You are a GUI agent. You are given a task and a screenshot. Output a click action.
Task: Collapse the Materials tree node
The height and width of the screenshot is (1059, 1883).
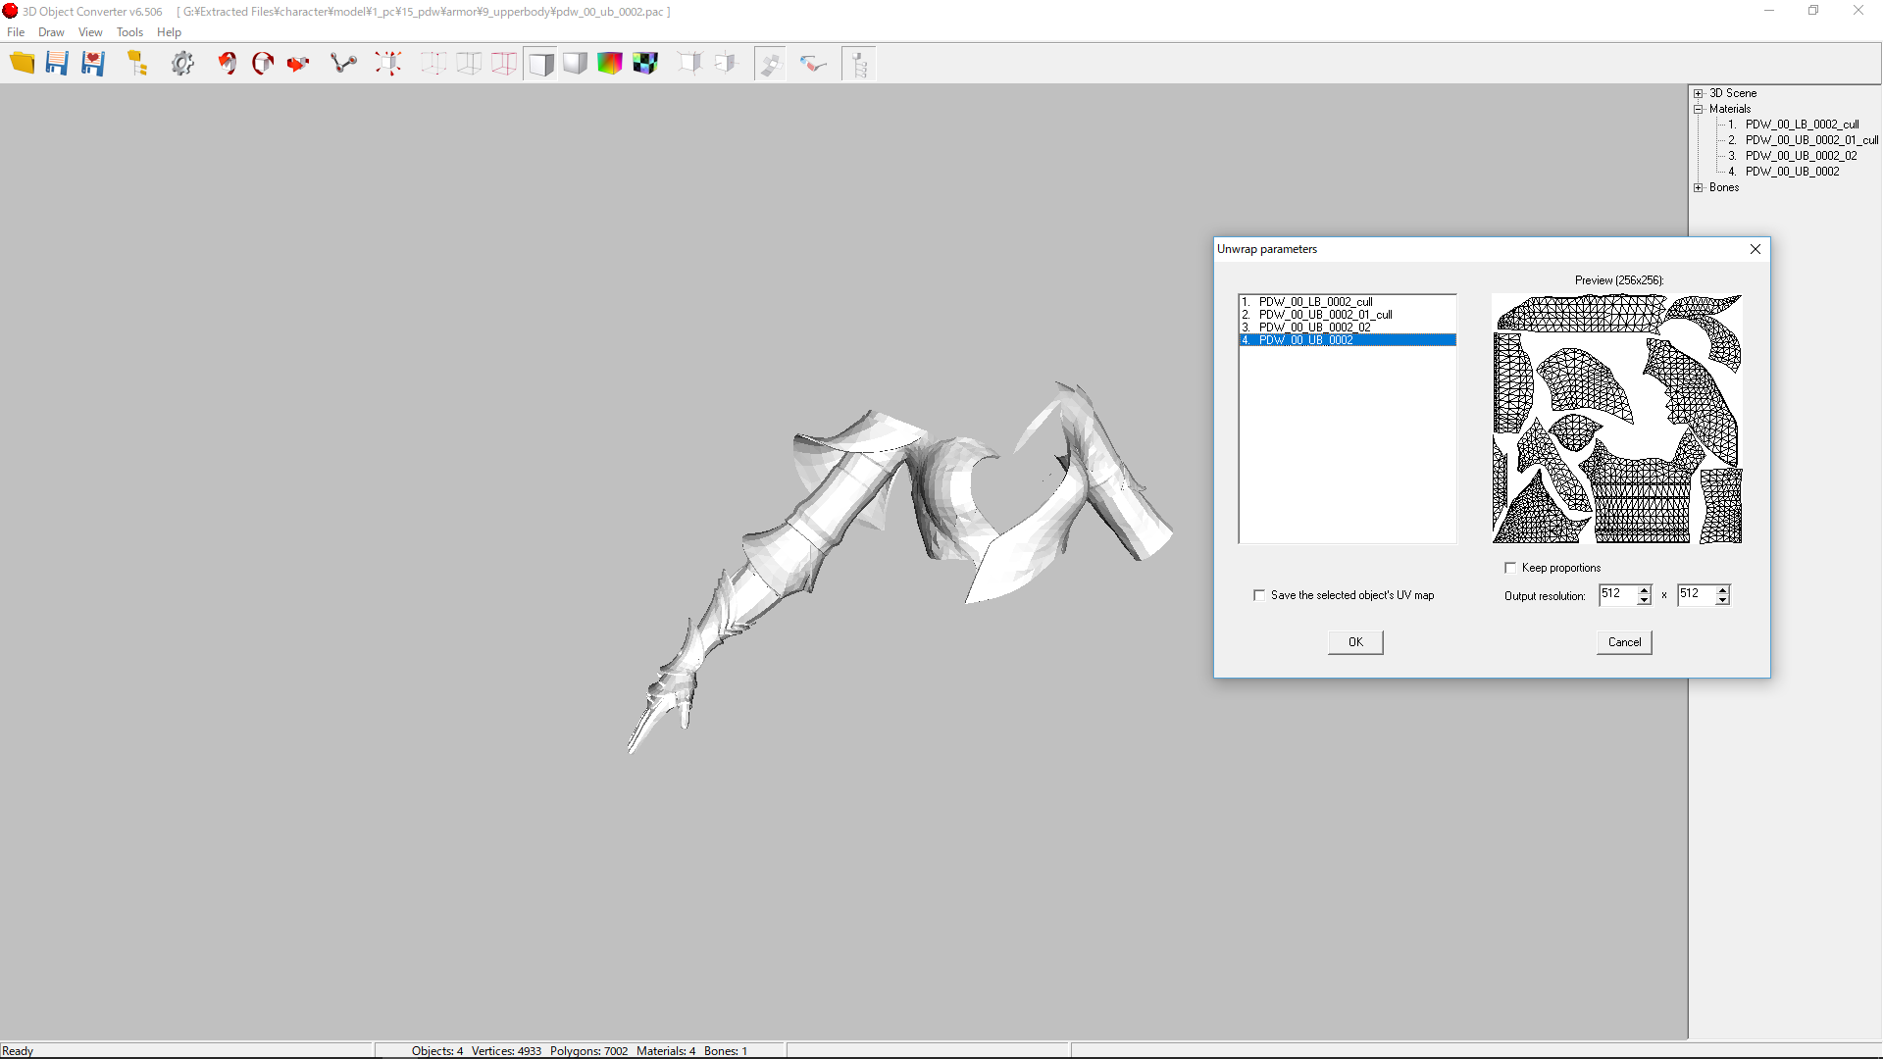tap(1699, 109)
